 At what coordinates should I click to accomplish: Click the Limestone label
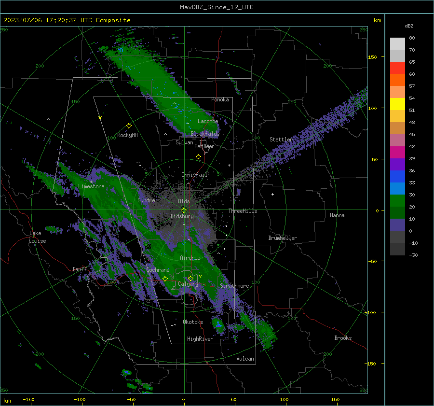point(91,186)
